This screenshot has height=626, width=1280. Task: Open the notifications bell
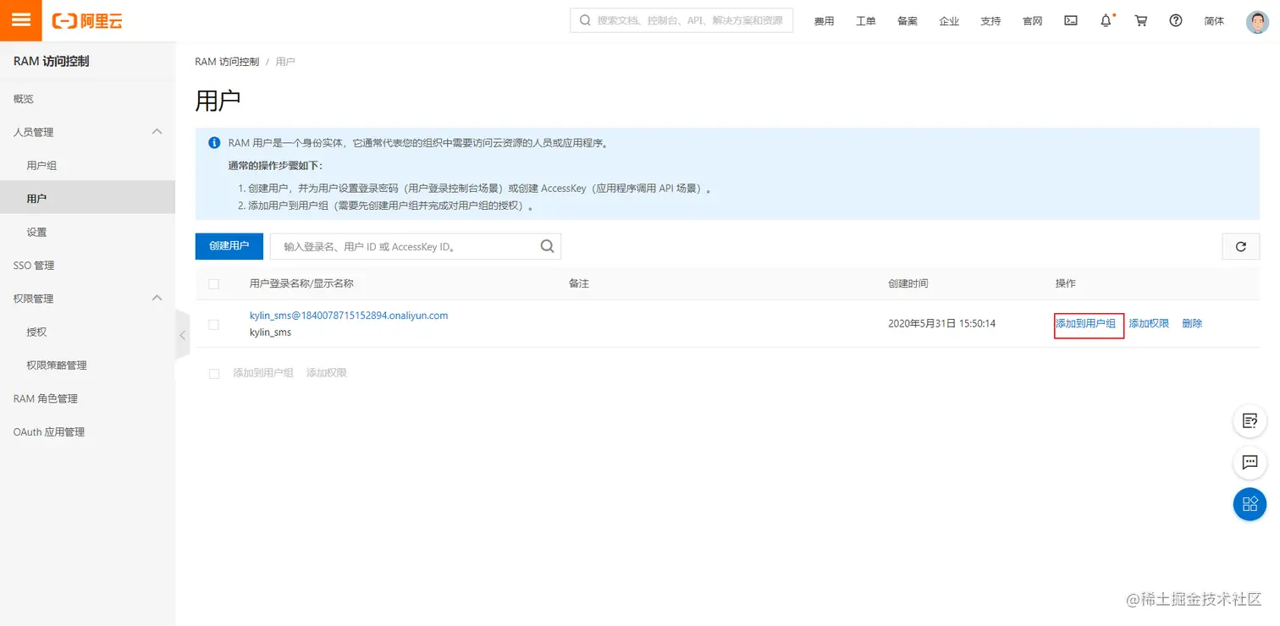click(x=1106, y=21)
